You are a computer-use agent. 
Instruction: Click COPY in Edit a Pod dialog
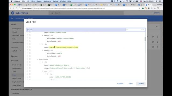click(x=131, y=84)
